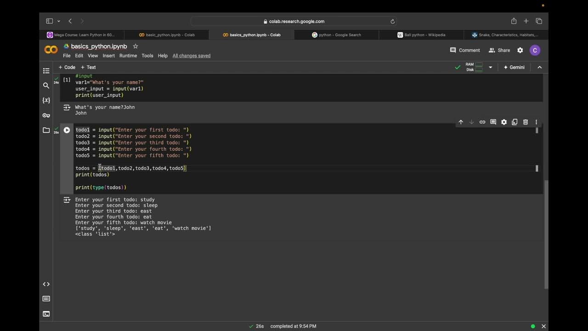Switch to Mega Course Learn Python tab
This screenshot has width=588, height=331.
(x=81, y=34)
